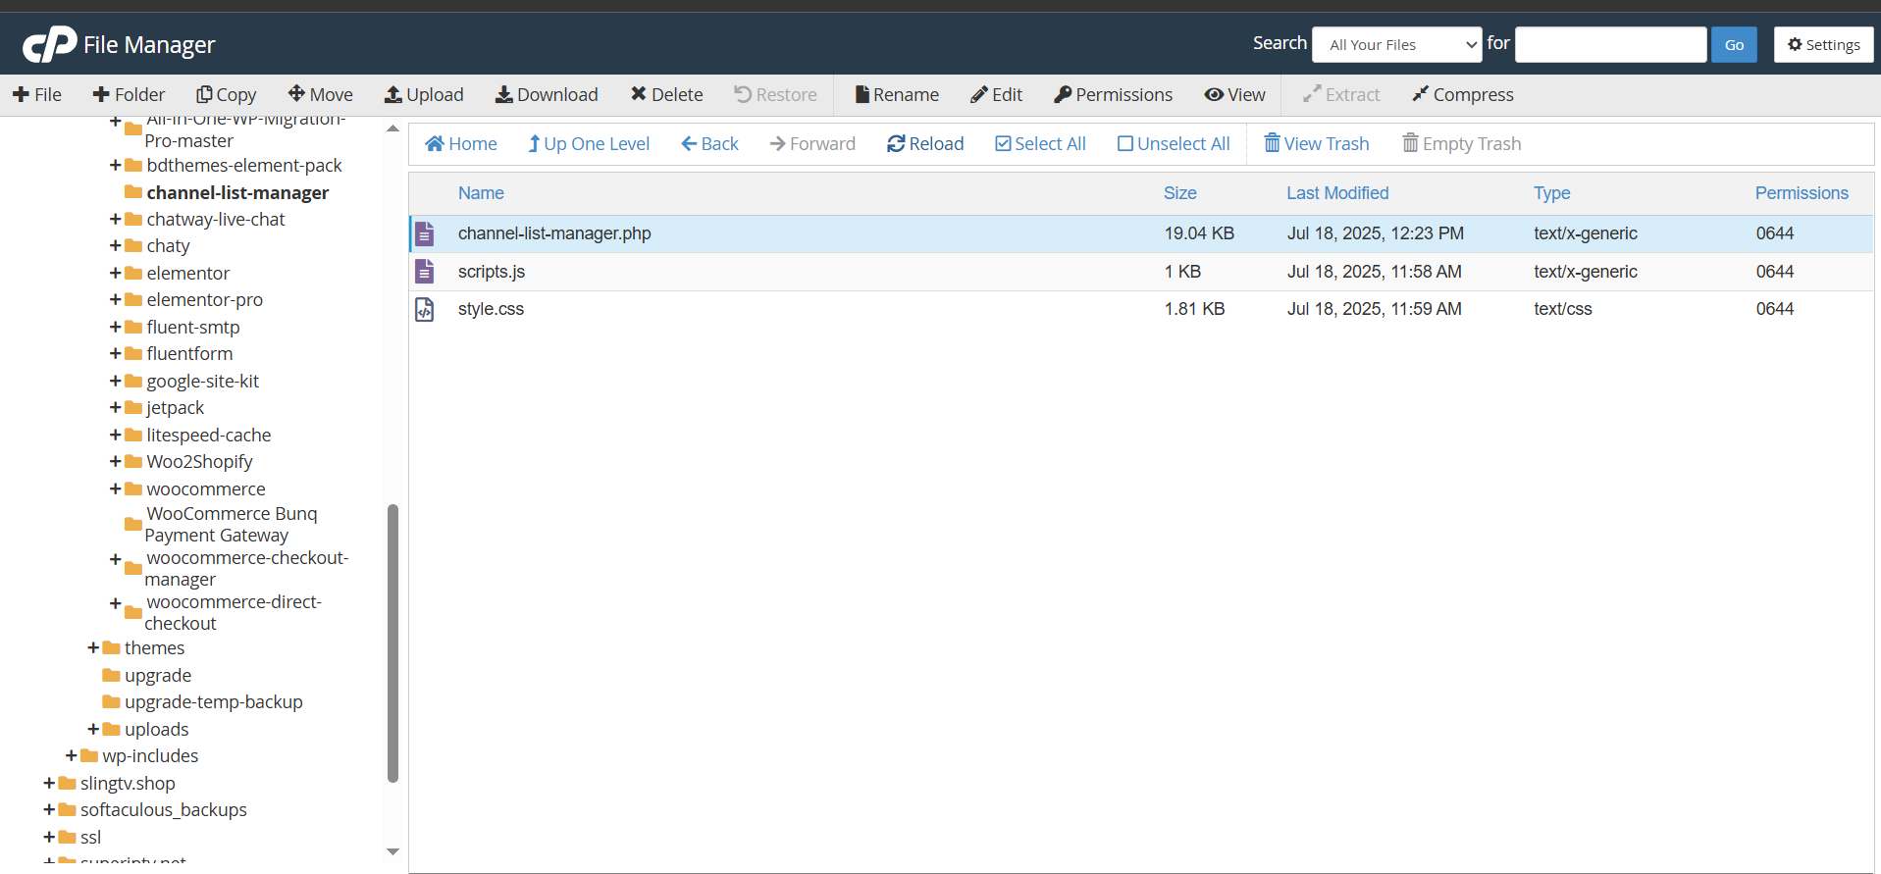Click the search text input field
Image resolution: width=1881 pixels, height=874 pixels.
click(x=1610, y=45)
